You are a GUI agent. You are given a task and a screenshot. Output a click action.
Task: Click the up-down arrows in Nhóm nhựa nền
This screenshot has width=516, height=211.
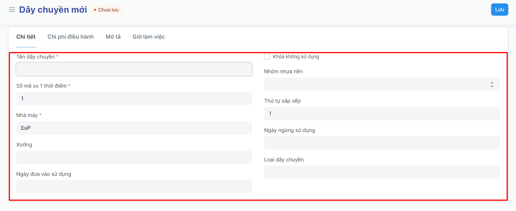click(x=492, y=84)
